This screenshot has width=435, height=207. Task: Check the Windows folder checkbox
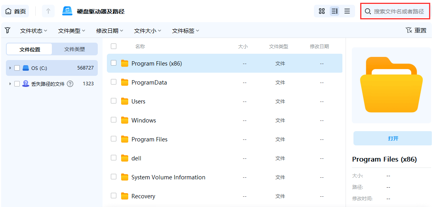(x=114, y=120)
